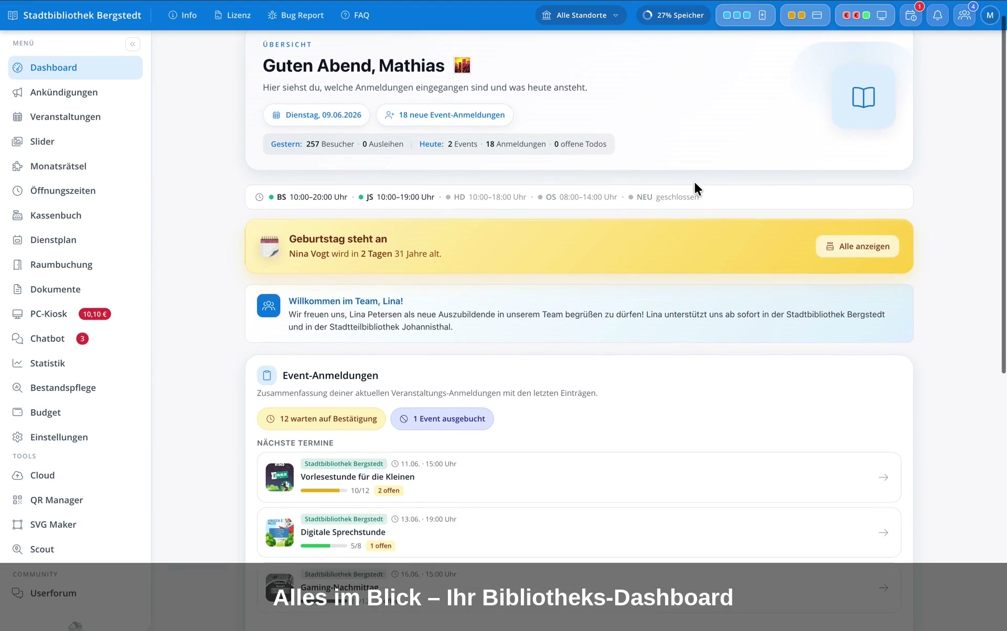Click the Cloud icon under Tools
The width and height of the screenshot is (1007, 631).
(x=17, y=475)
